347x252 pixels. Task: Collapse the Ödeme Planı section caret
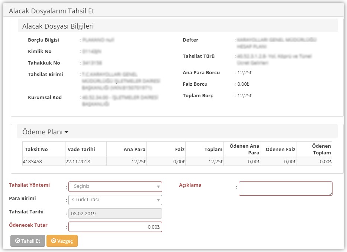(x=67, y=132)
